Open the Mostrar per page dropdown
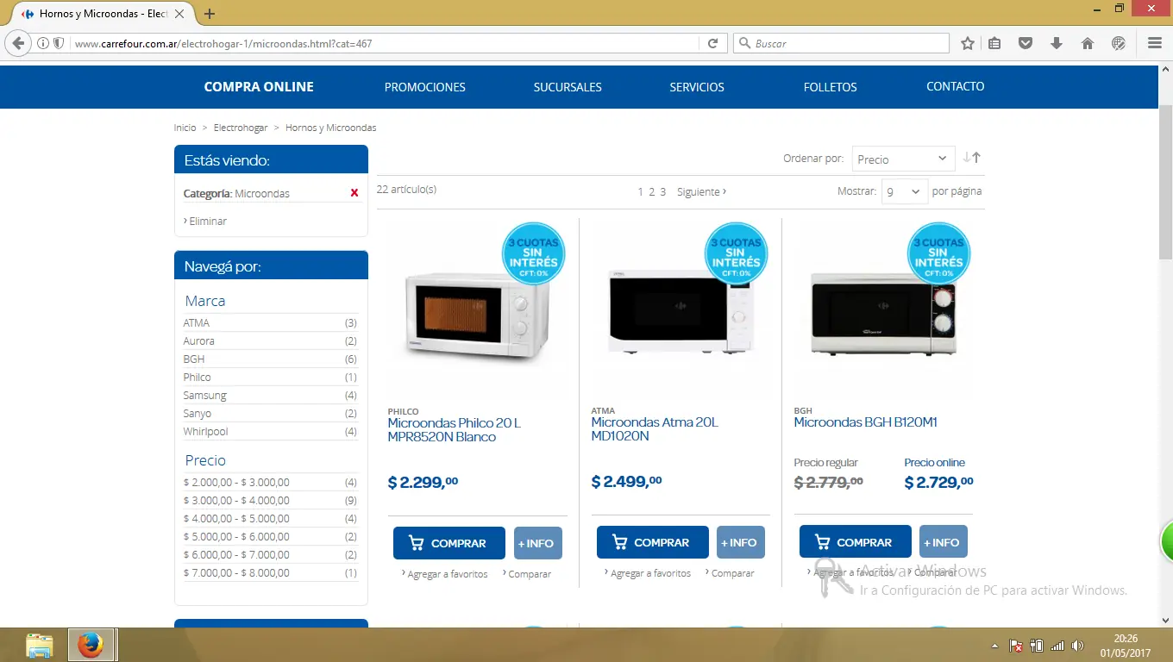The image size is (1173, 662). [904, 191]
